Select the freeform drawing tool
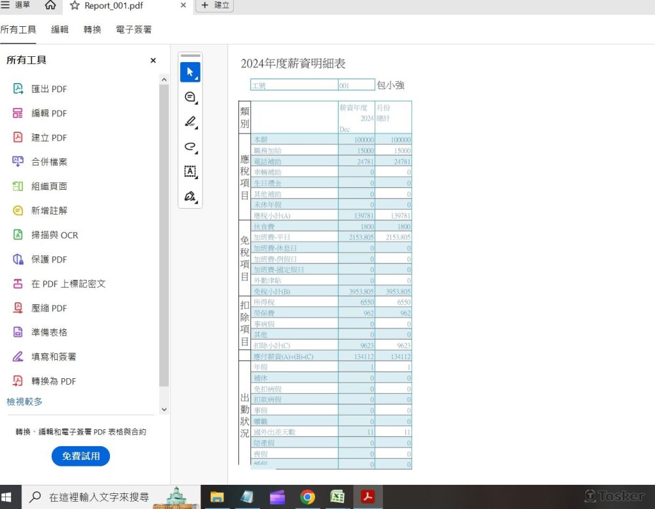The image size is (655, 509). point(190,147)
